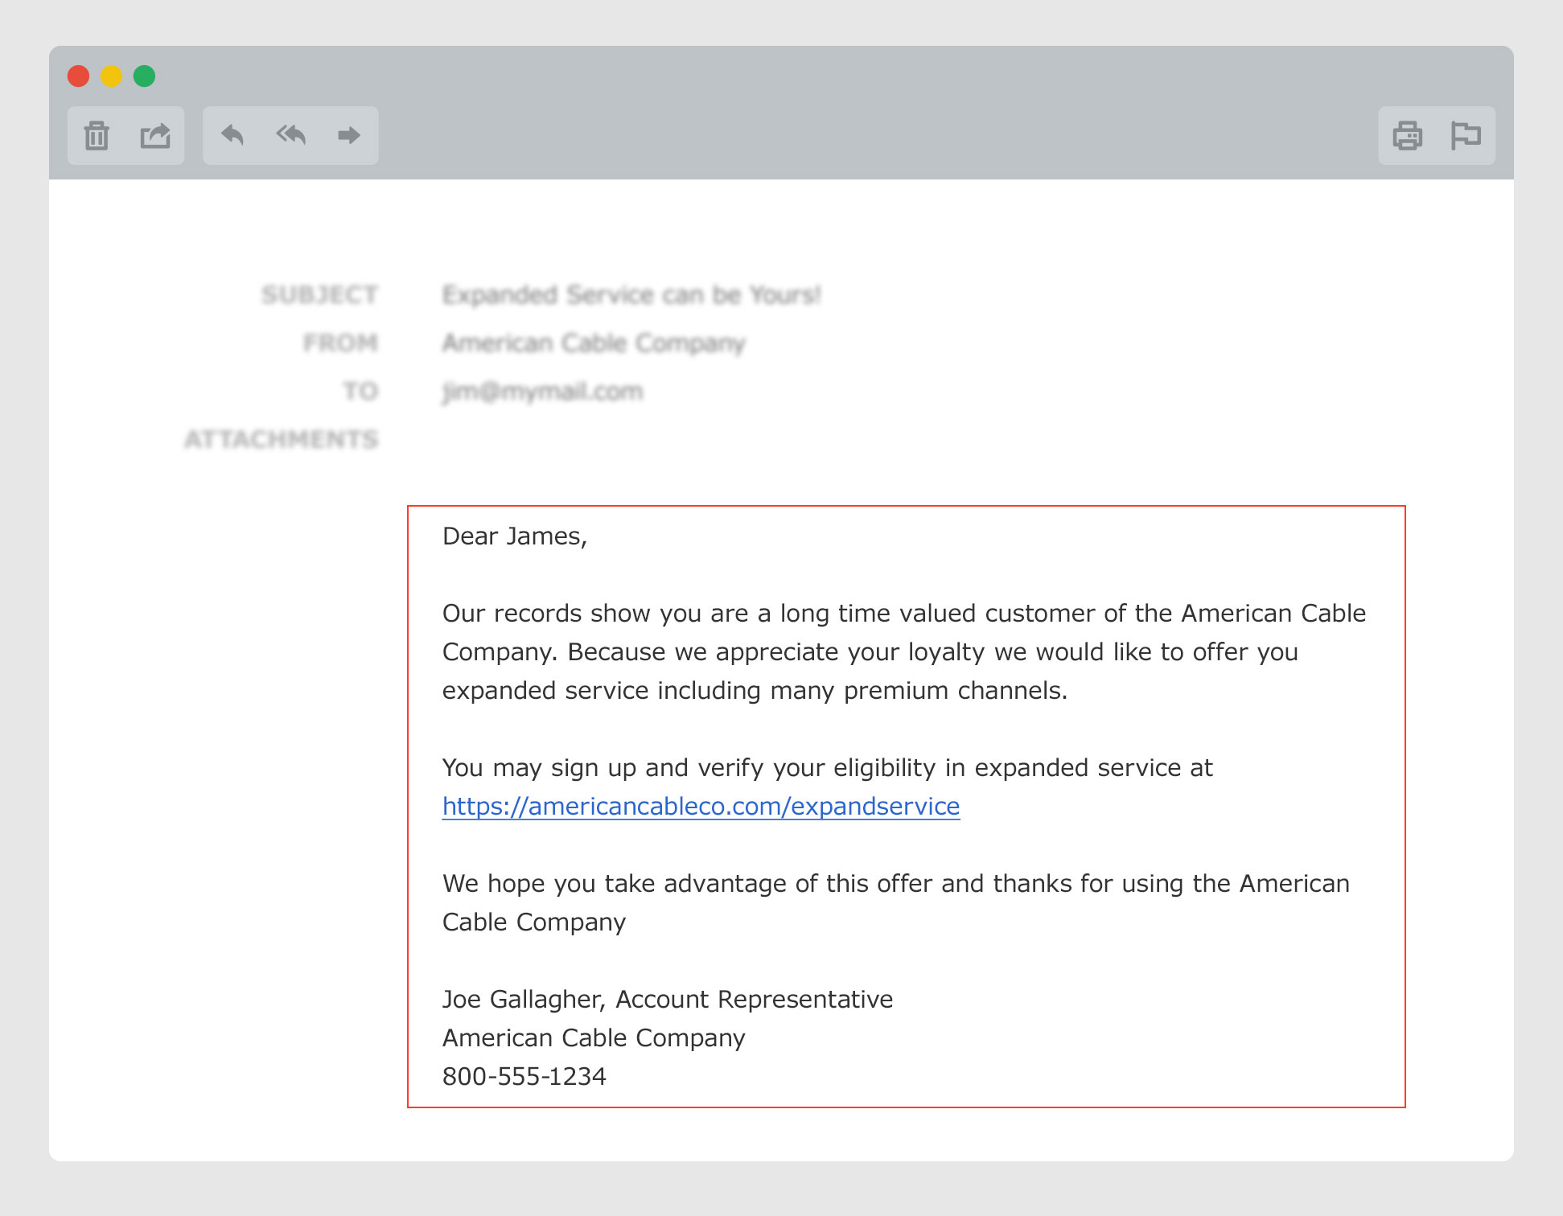Flag this email with flag icon

(x=1466, y=135)
